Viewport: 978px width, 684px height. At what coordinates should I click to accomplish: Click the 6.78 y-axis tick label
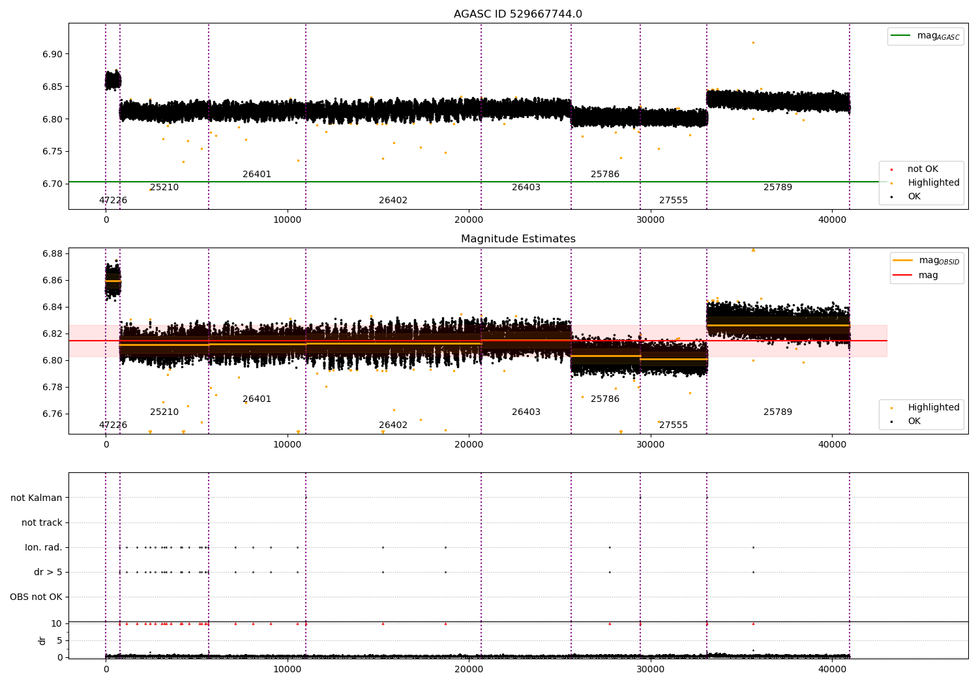[52, 387]
